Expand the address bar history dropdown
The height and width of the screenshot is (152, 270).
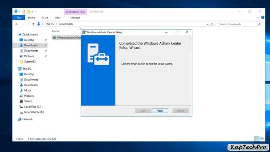click(208, 24)
